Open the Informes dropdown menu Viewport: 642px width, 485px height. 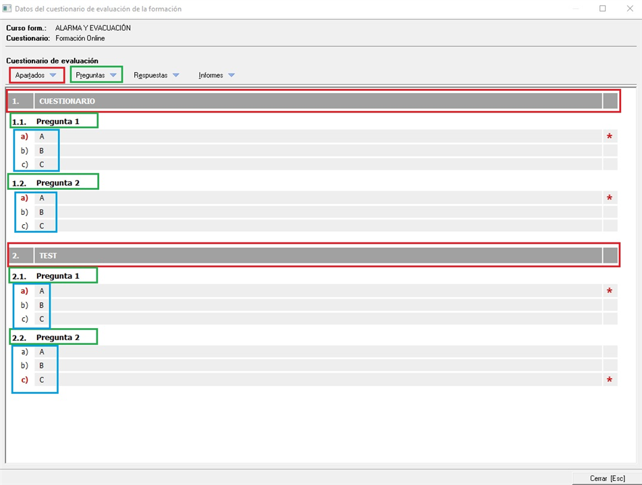tap(216, 75)
